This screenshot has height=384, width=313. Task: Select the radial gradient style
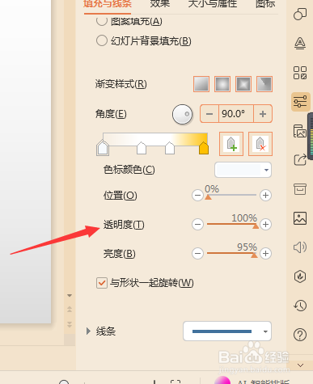coord(222,84)
